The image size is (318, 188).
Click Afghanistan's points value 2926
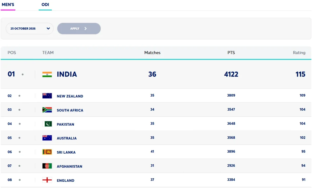pos(231,166)
